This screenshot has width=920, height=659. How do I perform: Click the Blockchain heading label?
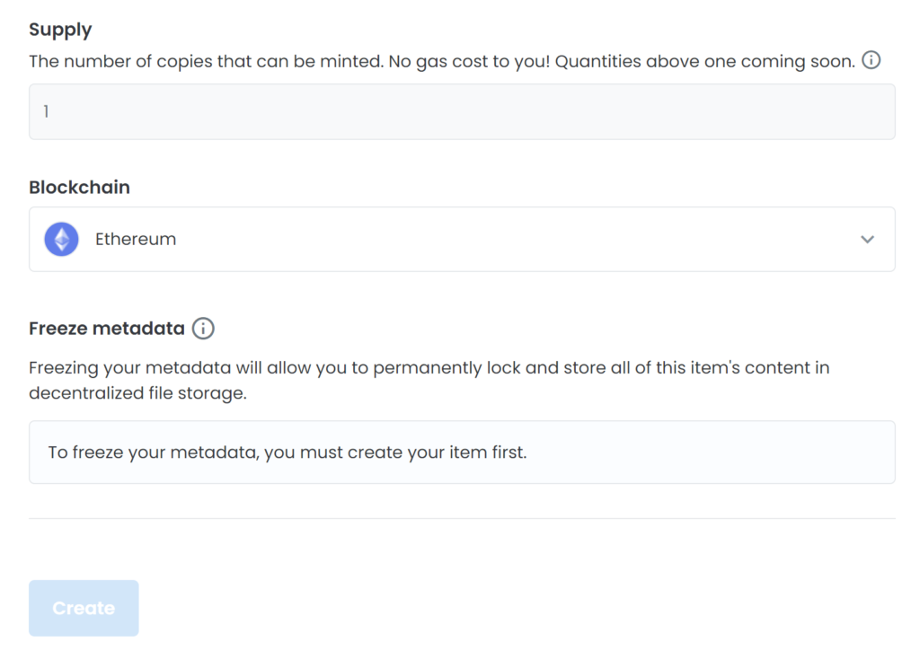(80, 187)
